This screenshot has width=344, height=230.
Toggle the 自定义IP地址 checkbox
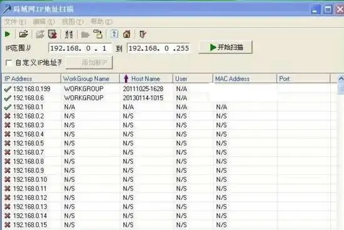pyautogui.click(x=9, y=63)
